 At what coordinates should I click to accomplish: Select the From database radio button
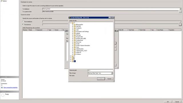click(x=23, y=22)
